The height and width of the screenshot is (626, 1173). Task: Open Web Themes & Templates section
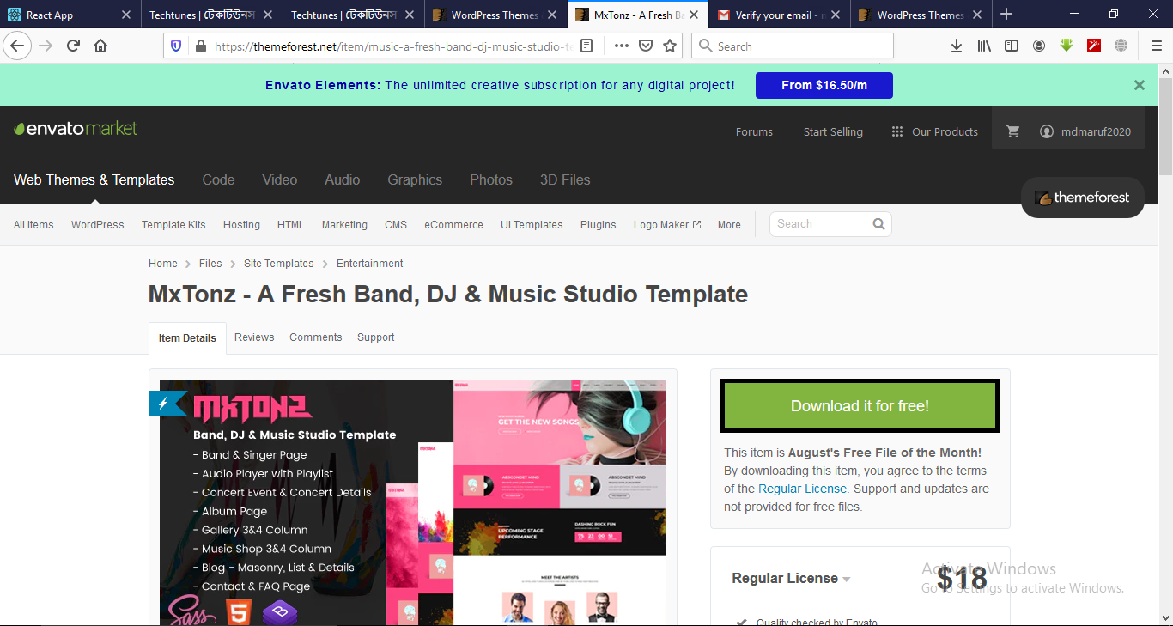coord(94,179)
